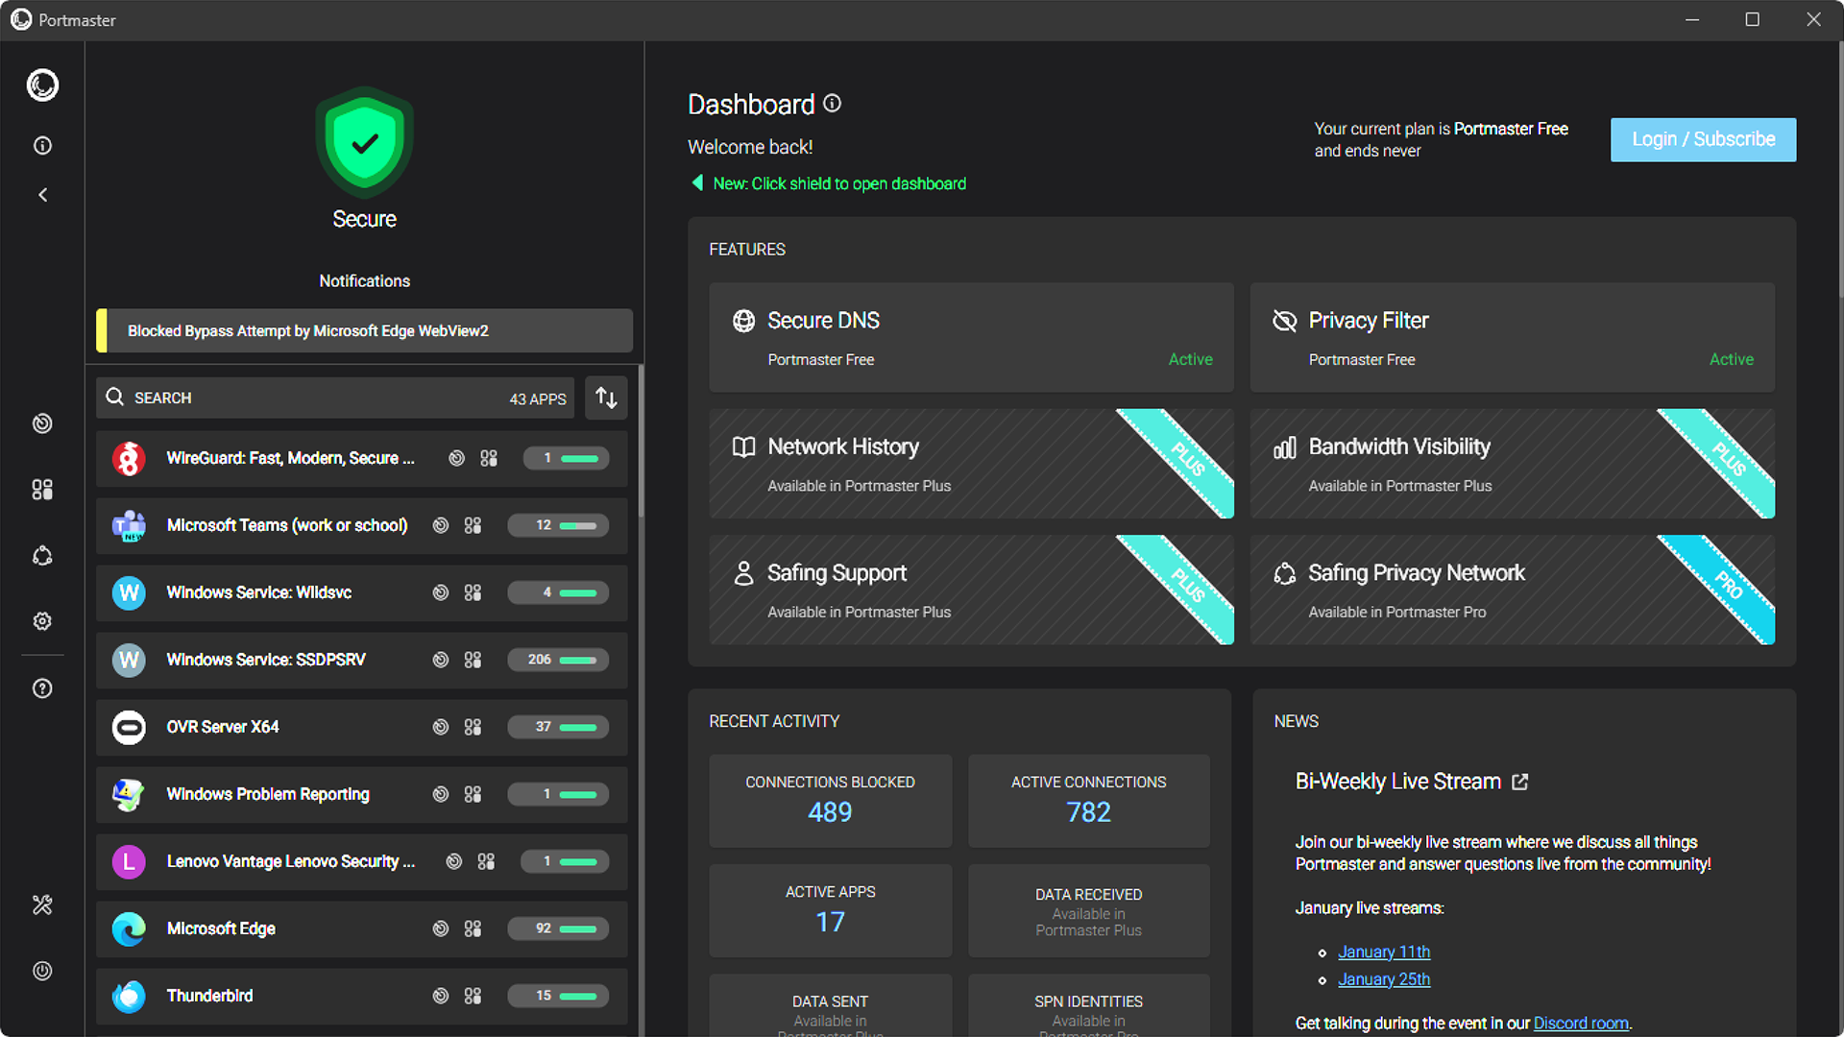Open app settings icon for Microsoft Edge

473,928
